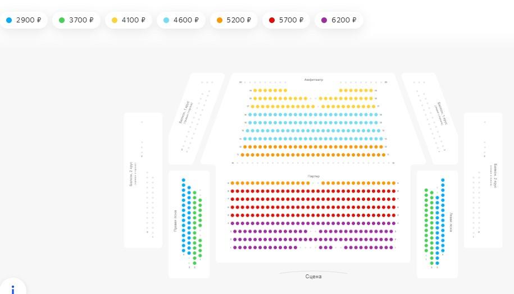This screenshot has height=294, width=514.
Task: Select rightmost yellow seat in Амфитеатр row 19
Action: [x=371, y=90]
